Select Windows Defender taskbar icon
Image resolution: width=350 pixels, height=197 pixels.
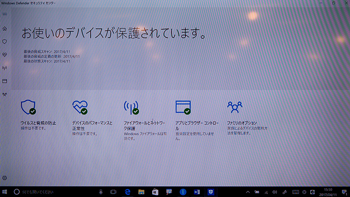tap(211, 192)
